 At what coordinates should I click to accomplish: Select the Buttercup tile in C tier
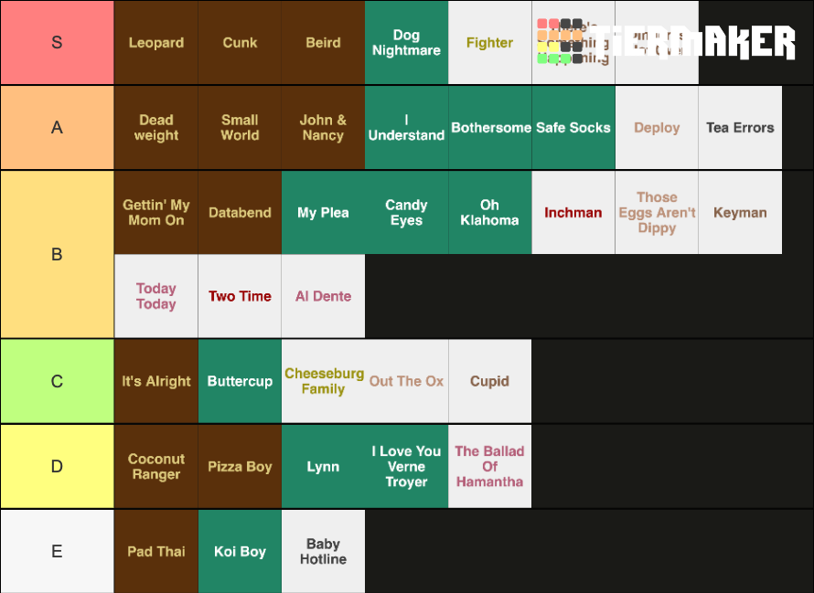click(x=240, y=381)
